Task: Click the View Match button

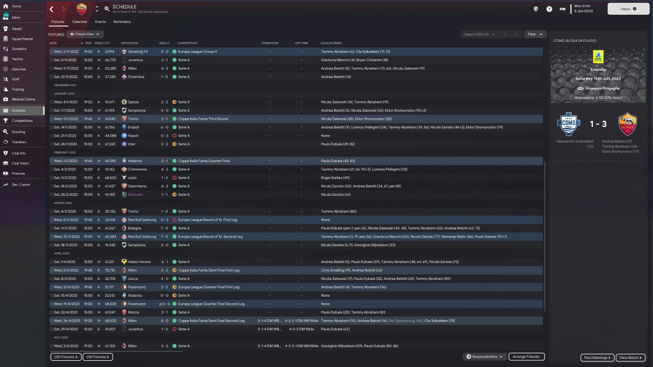Action: [x=631, y=357]
